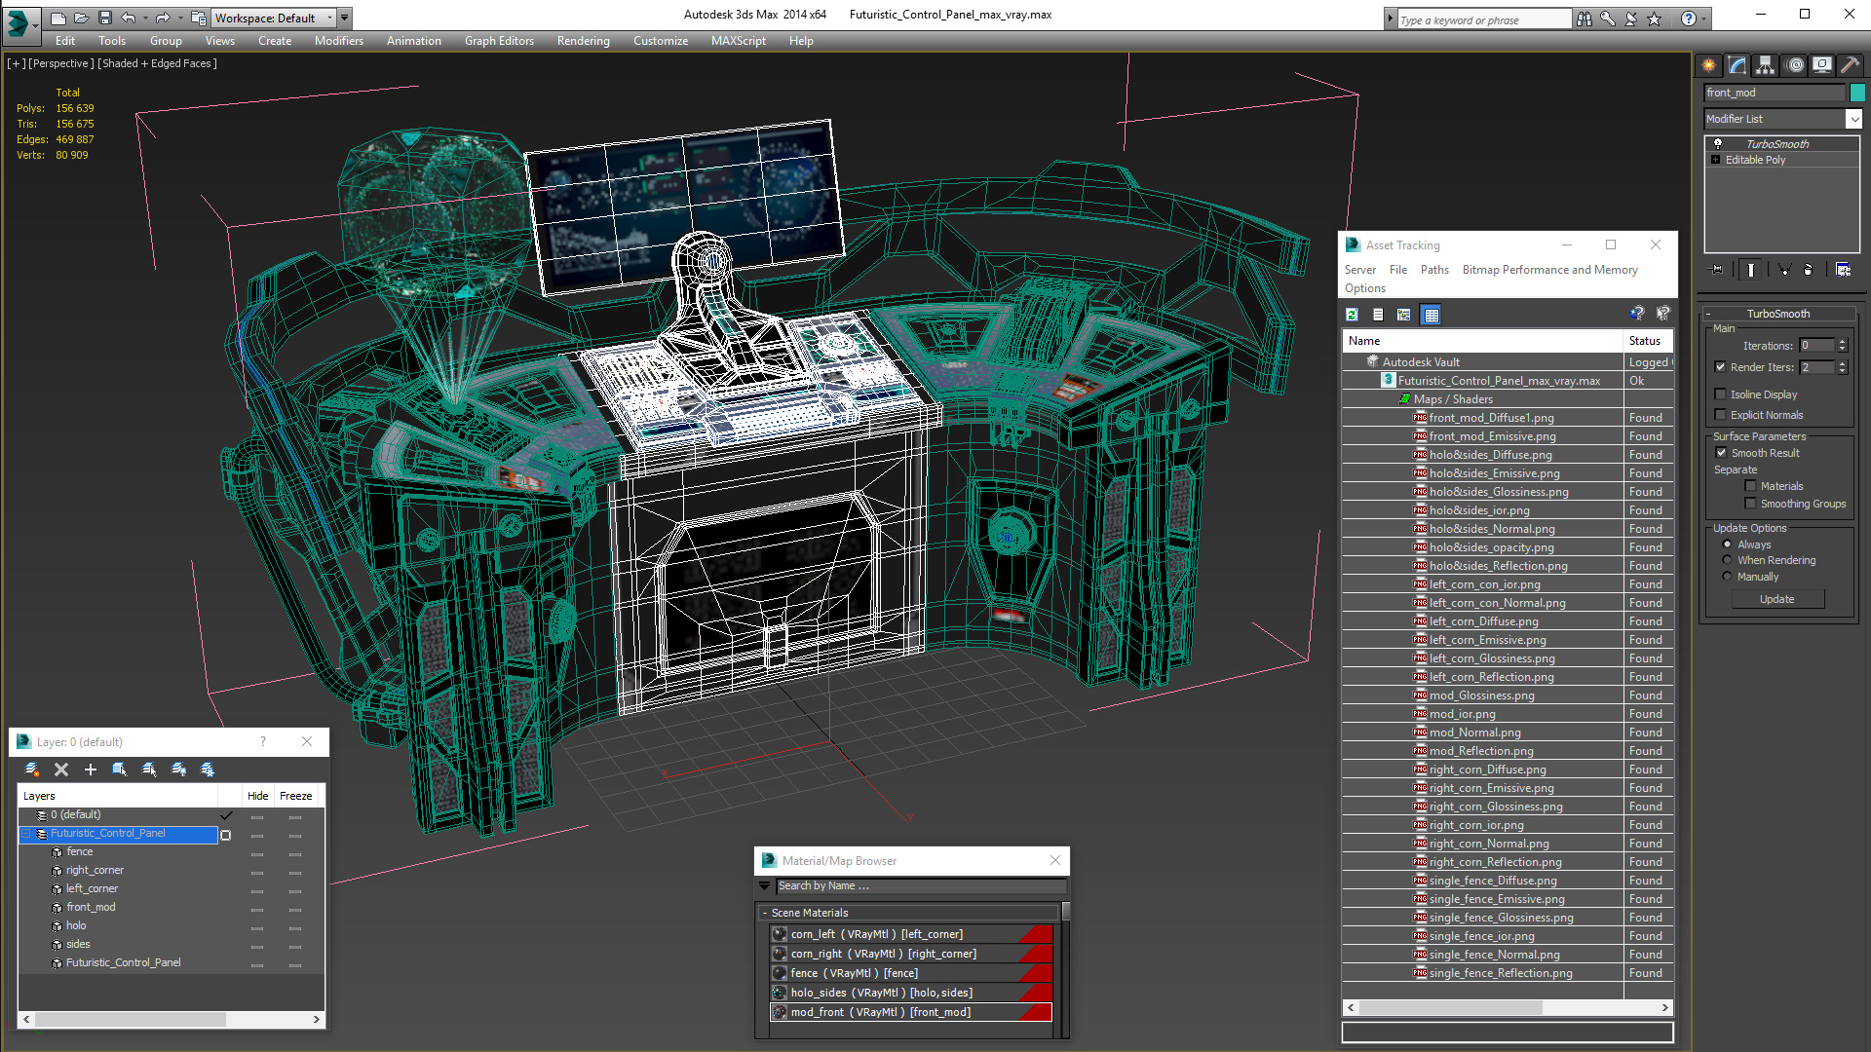Click Make Unique icon under modifier stack
The image size is (1871, 1052).
click(1784, 270)
